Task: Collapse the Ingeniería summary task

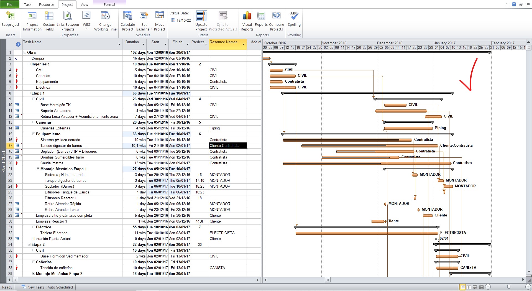Action: pyautogui.click(x=29, y=64)
